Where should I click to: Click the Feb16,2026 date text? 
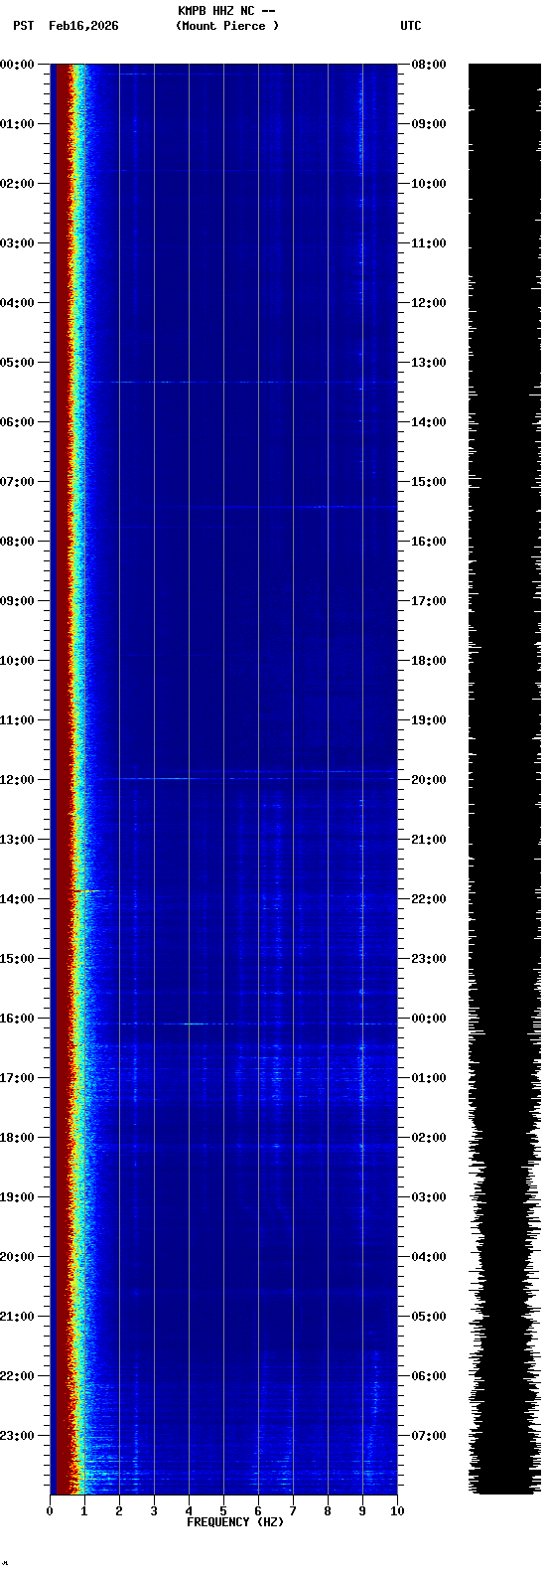coord(83,26)
